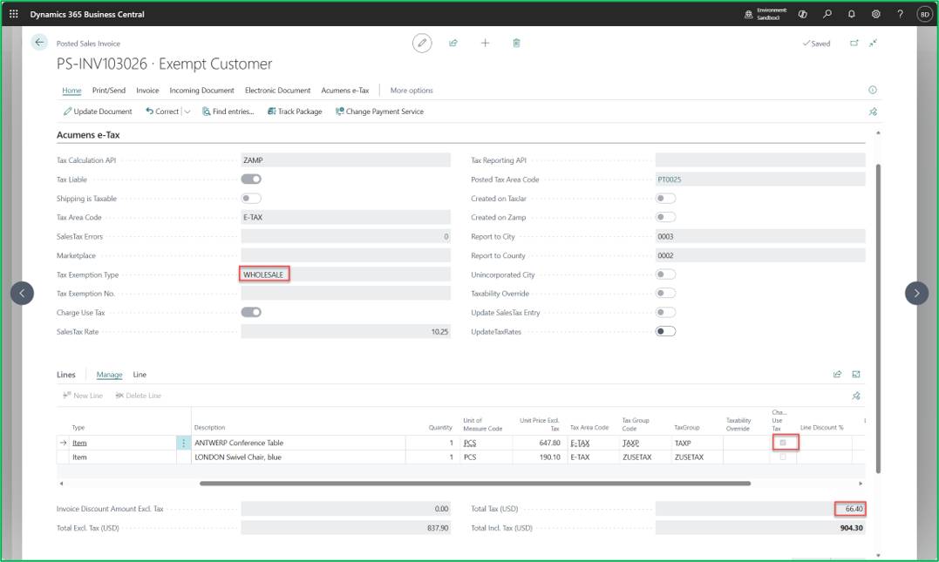This screenshot has height=562, width=939.
Task: Open the help question mark
Action: pyautogui.click(x=900, y=14)
